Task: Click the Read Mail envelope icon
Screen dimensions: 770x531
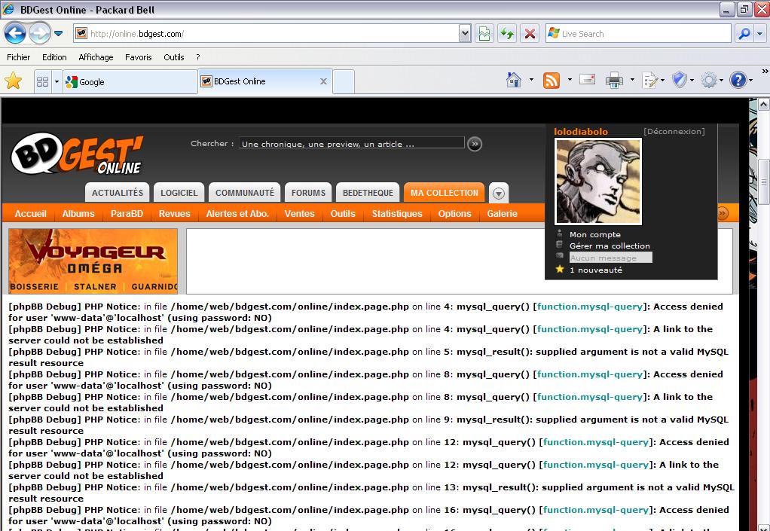Action: (x=587, y=80)
